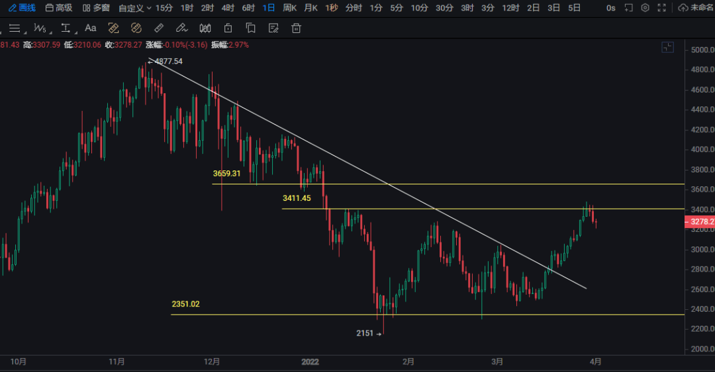Switch to the 10分 timeframe
This screenshot has width=715, height=372.
pos(420,8)
